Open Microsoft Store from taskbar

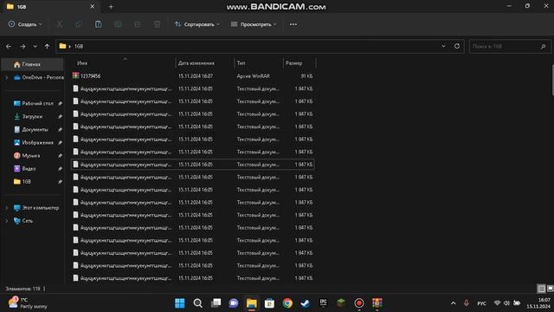(269, 303)
